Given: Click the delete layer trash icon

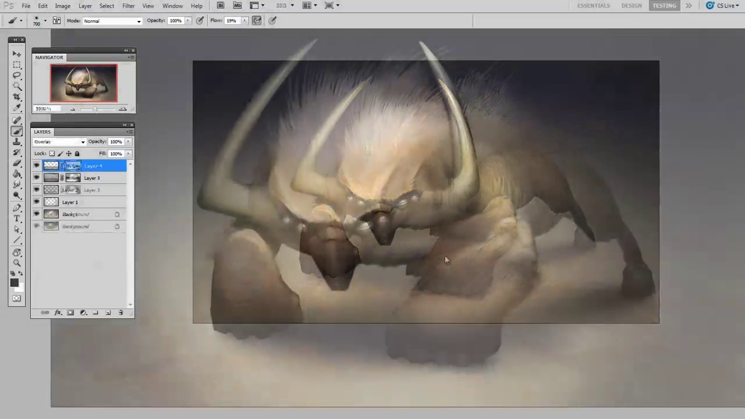Looking at the screenshot, I should tap(120, 313).
